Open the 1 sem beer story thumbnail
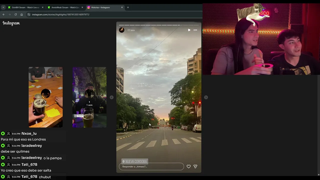The height and width of the screenshot is (180, 320). tap(89, 97)
